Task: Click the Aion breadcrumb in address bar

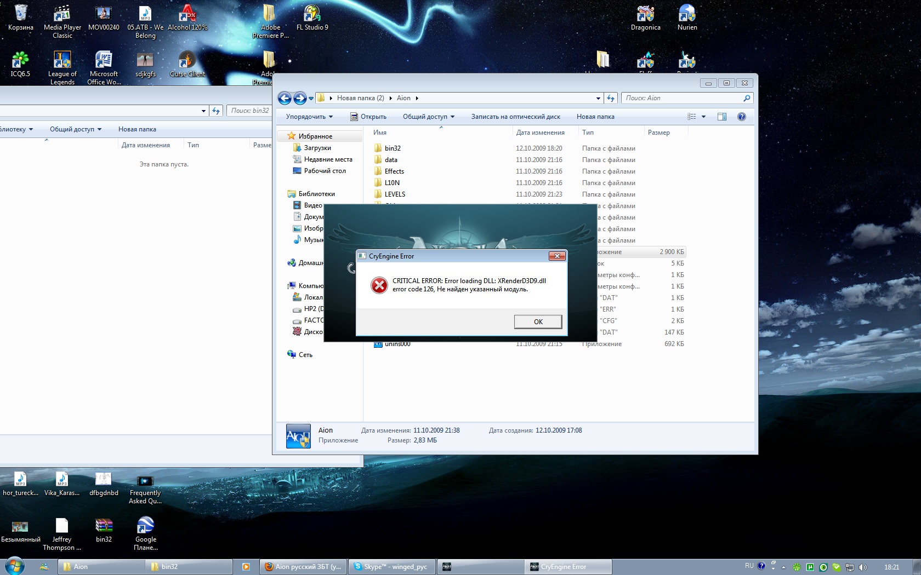Action: pyautogui.click(x=403, y=98)
